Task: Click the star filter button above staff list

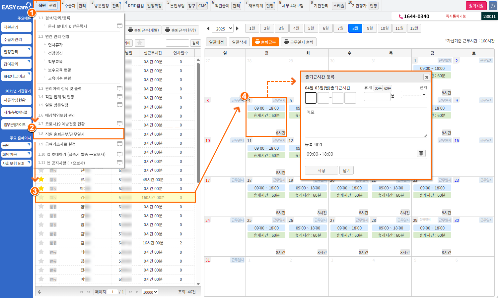Action: point(140,43)
